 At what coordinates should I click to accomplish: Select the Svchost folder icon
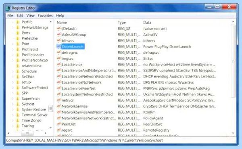click(x=18, y=104)
